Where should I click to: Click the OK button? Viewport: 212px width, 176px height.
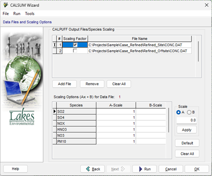[197, 169]
